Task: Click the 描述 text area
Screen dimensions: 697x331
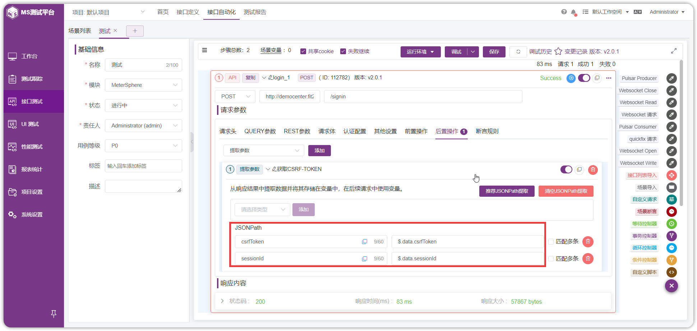Action: 143,186
